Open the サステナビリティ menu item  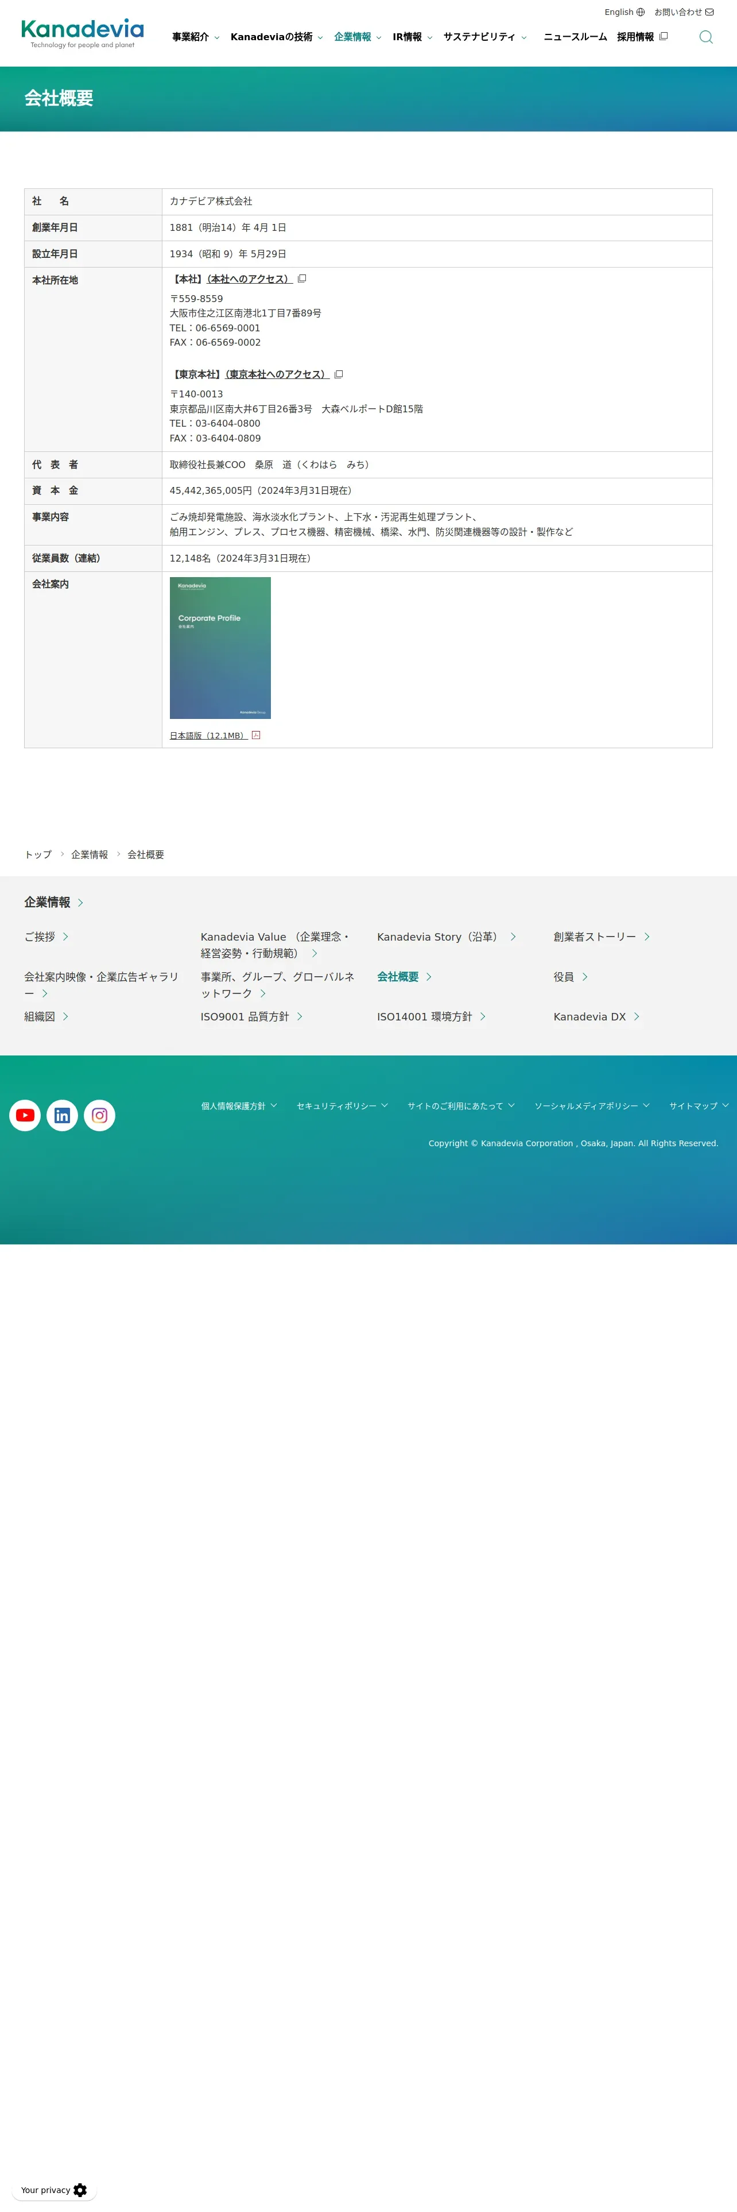pos(480,37)
